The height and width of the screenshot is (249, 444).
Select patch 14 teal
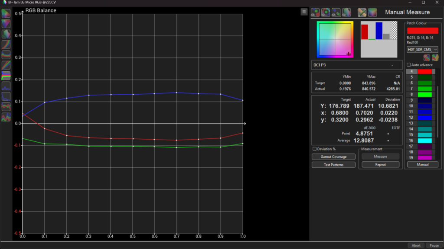(x=421, y=129)
